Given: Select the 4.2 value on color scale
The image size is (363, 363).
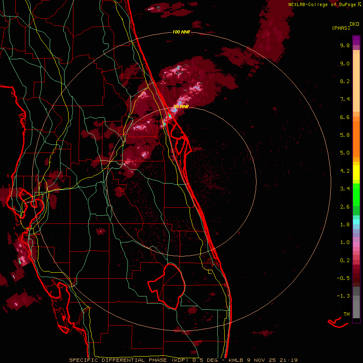Looking at the screenshot, I should [345, 171].
